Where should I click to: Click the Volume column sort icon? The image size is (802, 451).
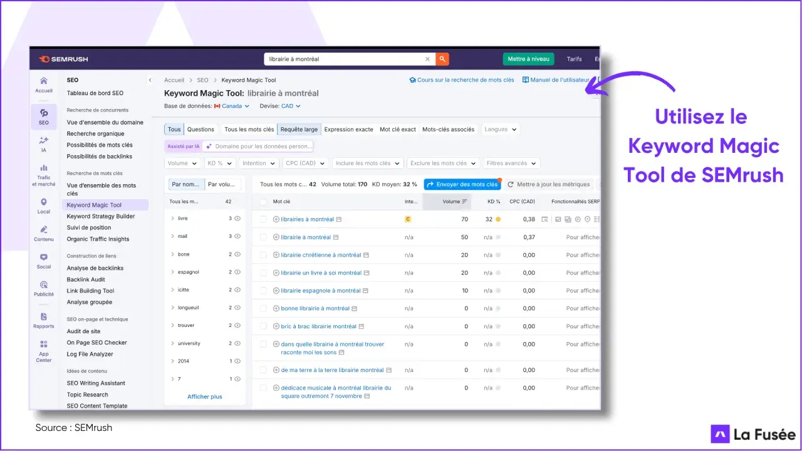click(x=465, y=202)
